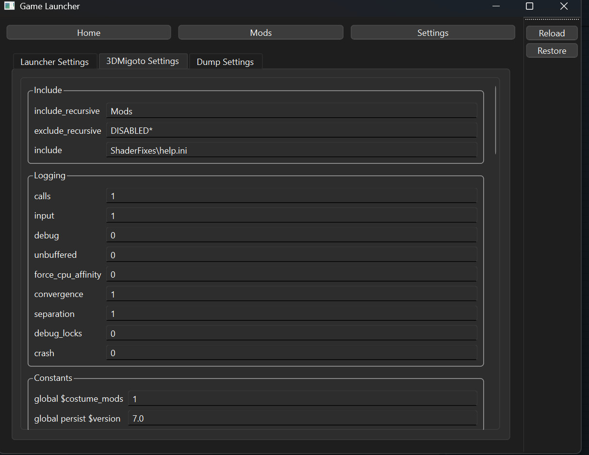Select the 3DMigoto Settings tab
The image size is (589, 455).
143,61
